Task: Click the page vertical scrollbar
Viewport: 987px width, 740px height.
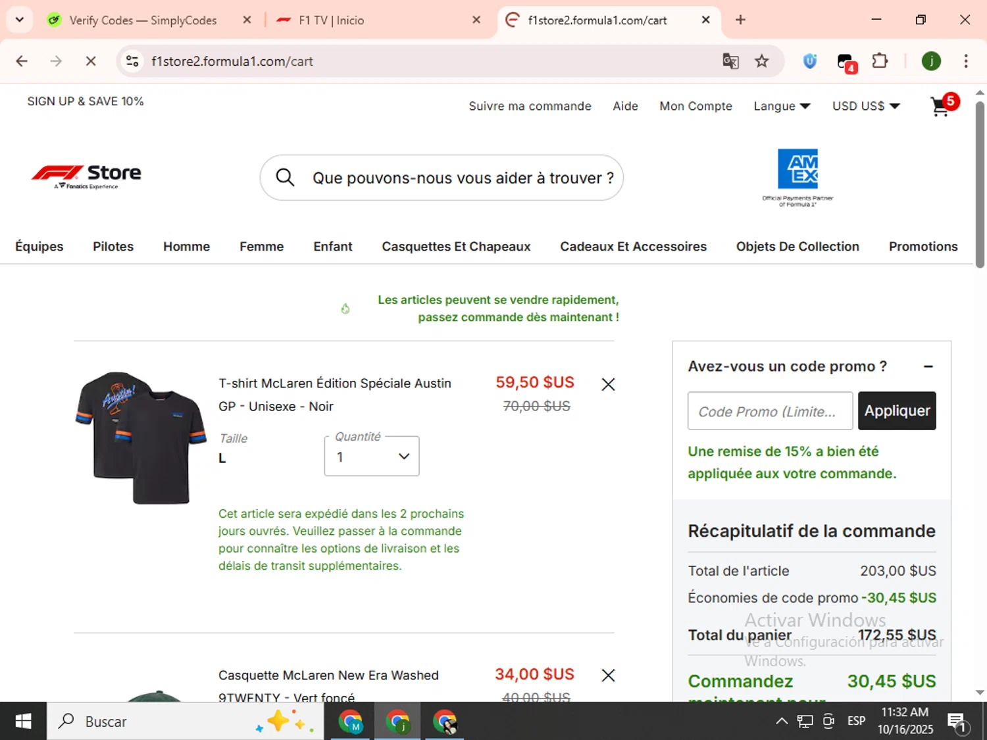Action: point(980,184)
